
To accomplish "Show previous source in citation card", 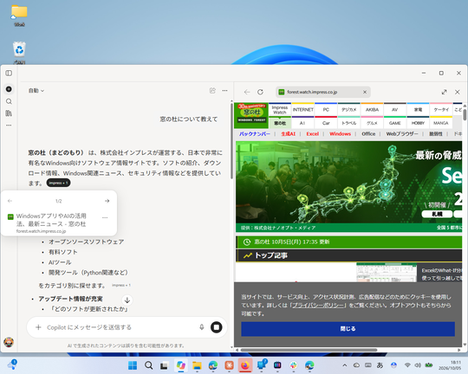I will tap(10, 201).
